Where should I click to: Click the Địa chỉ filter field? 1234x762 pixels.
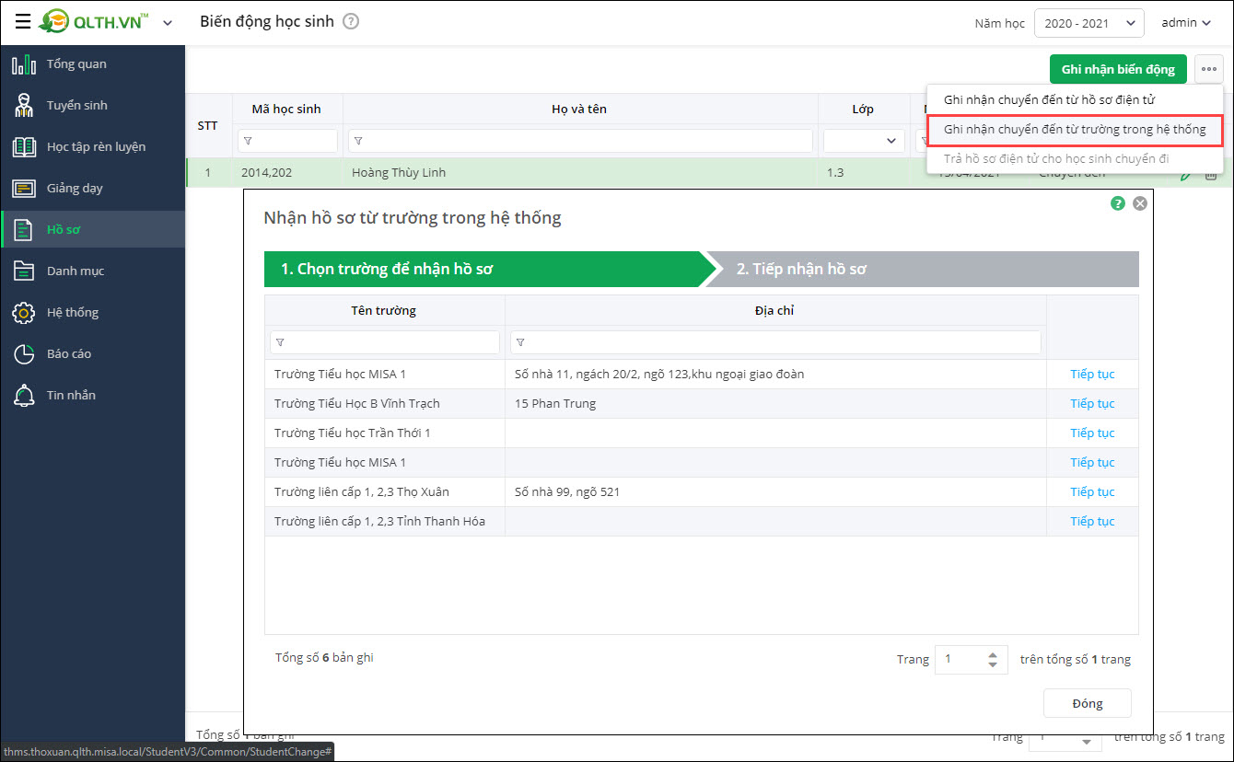click(775, 342)
